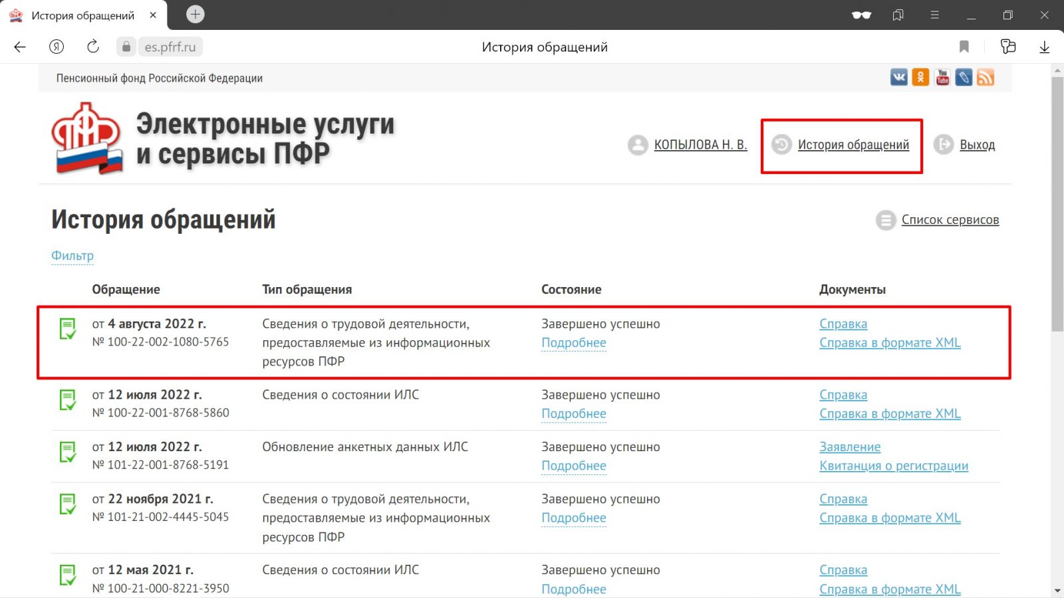This screenshot has width=1064, height=598.
Task: Open the RSS feed icon
Action: 986,78
